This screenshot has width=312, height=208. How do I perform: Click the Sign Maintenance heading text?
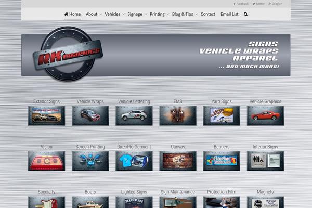point(178,192)
